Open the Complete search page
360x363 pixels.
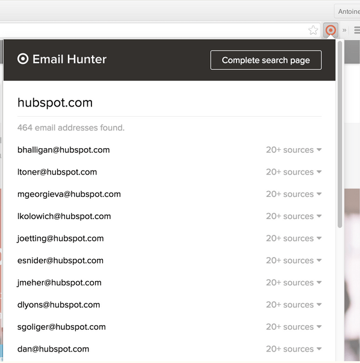coord(265,60)
